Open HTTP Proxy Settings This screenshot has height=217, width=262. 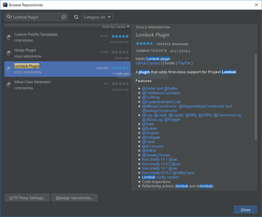pyautogui.click(x=27, y=197)
